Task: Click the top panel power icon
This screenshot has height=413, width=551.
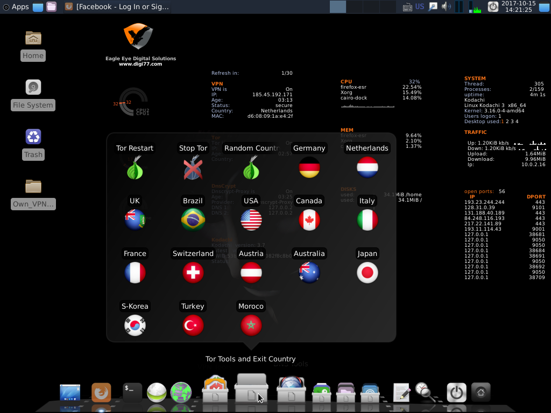Action: tap(493, 6)
